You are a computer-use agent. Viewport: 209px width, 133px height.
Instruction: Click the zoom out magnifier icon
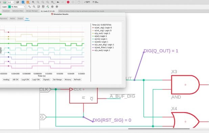43,2
